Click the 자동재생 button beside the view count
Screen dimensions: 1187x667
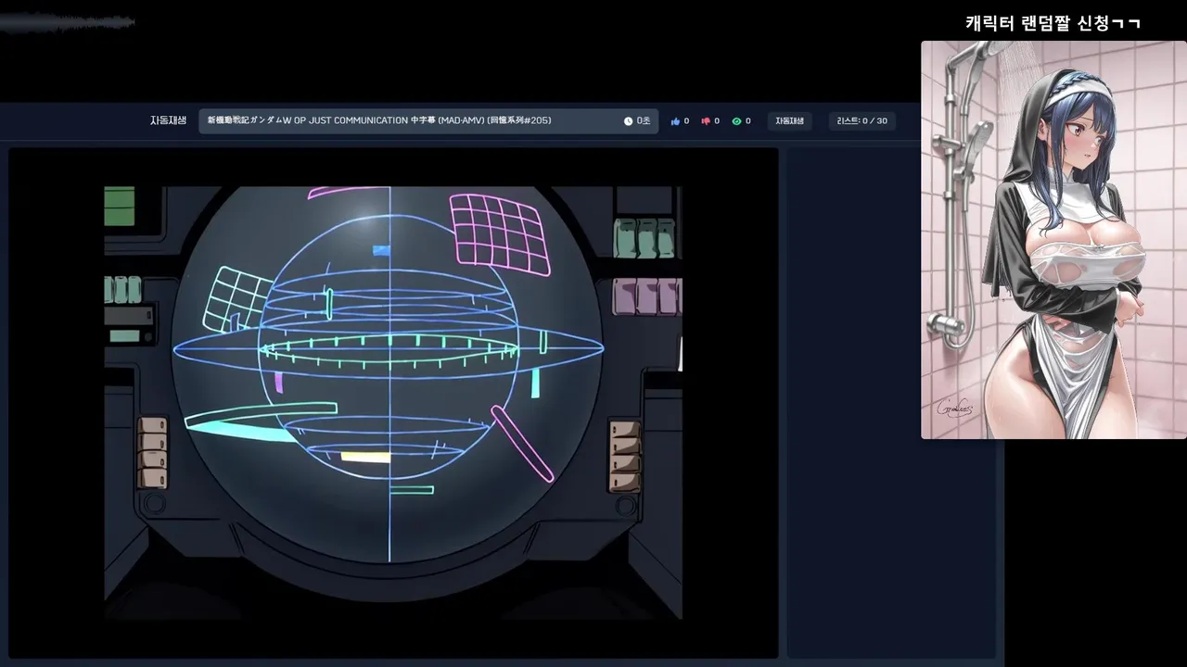tap(790, 121)
